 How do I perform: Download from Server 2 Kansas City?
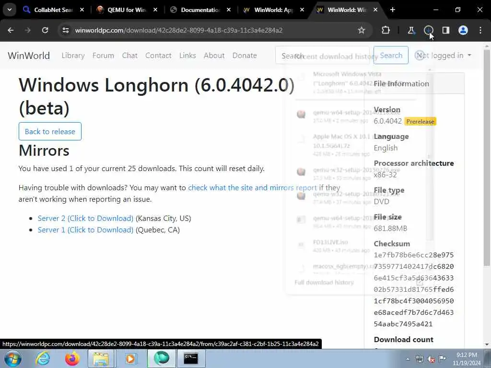tap(85, 218)
